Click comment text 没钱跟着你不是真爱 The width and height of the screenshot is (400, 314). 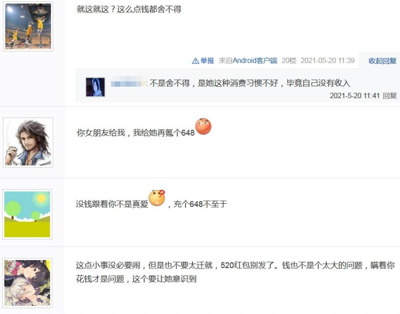112,204
